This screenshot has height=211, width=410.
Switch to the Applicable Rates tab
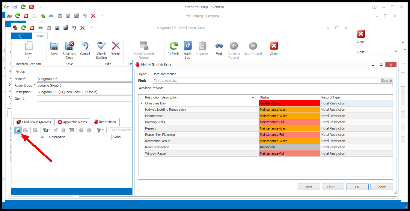tap(72, 122)
